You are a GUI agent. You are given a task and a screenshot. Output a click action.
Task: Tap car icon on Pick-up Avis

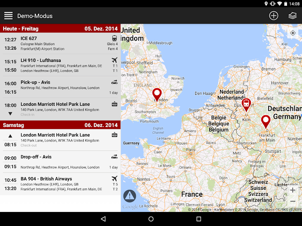tap(115, 82)
